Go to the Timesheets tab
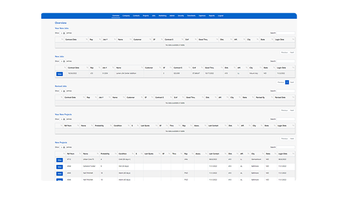The image size is (338, 206). pos(191,15)
